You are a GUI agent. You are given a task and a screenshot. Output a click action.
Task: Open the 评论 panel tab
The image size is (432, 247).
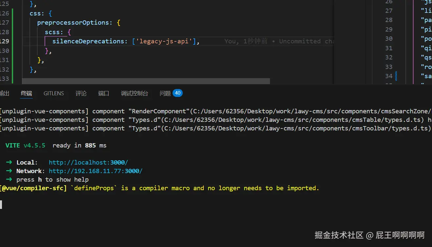81,93
